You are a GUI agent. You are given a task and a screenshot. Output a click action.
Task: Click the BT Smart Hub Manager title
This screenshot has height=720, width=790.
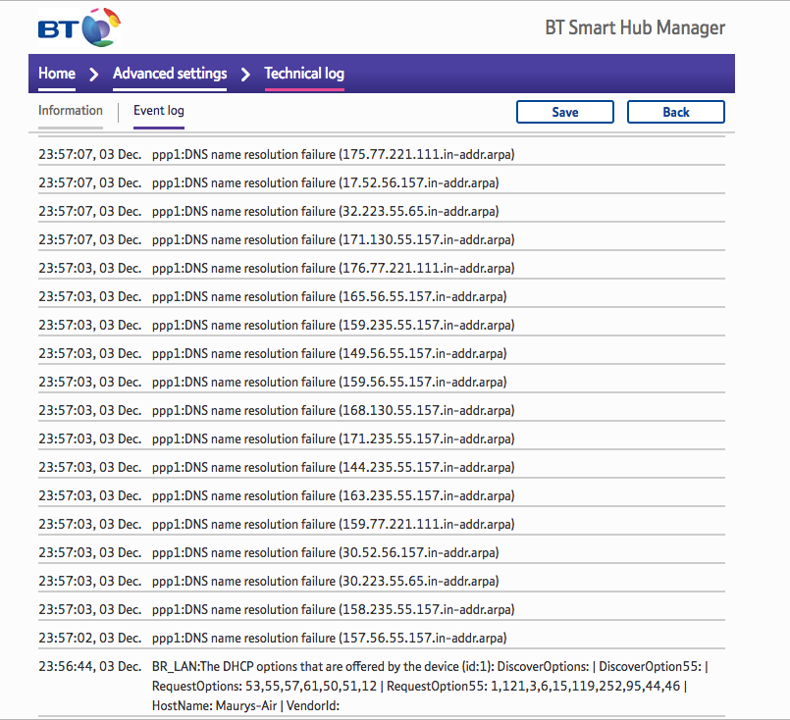[x=635, y=27]
